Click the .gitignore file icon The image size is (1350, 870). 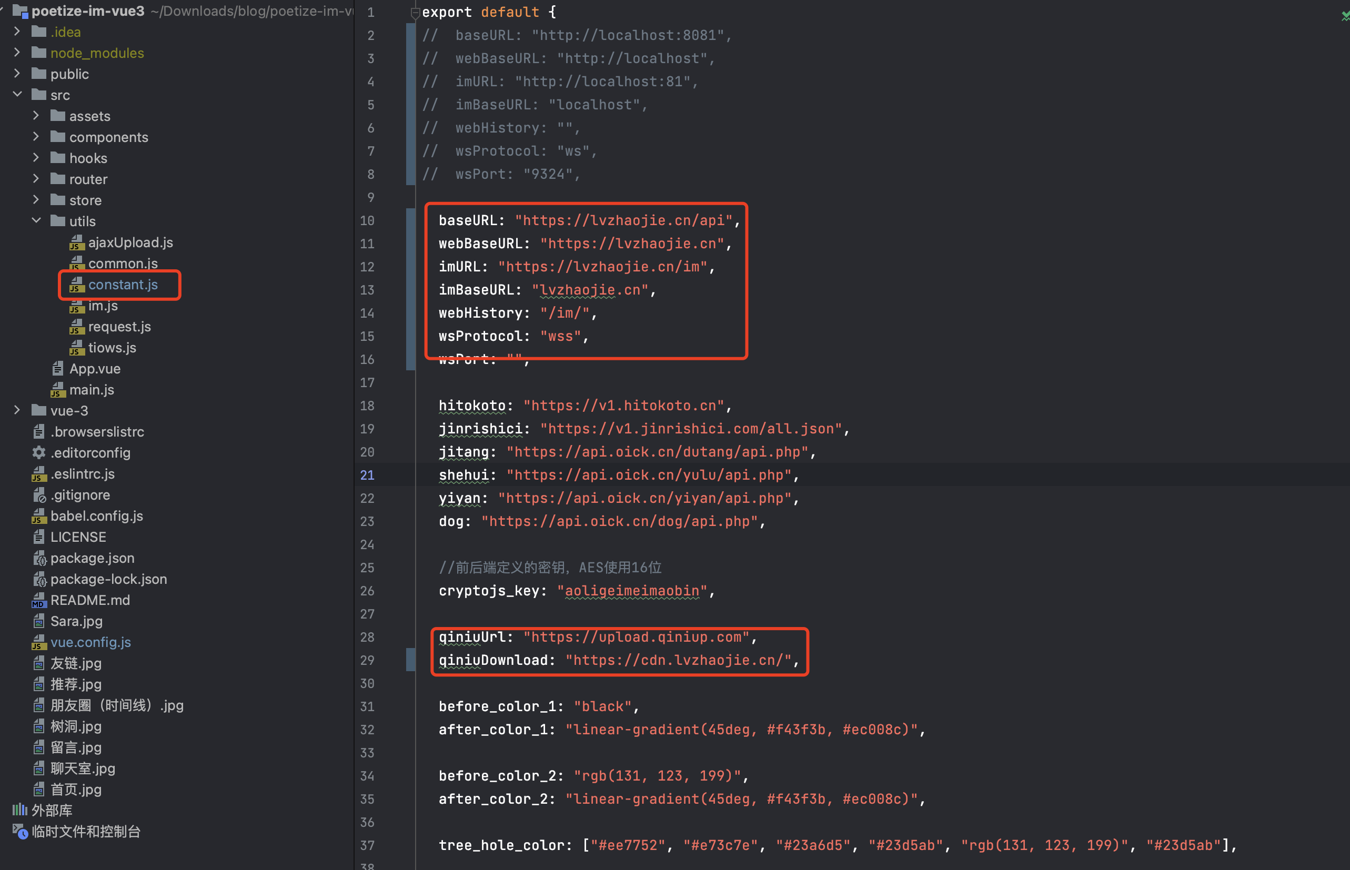(39, 495)
